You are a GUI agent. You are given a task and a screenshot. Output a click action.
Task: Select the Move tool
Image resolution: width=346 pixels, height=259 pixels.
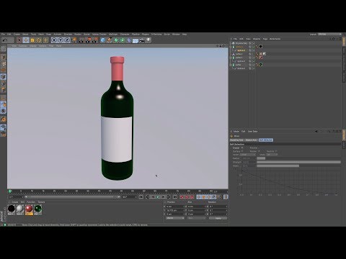pos(26,40)
